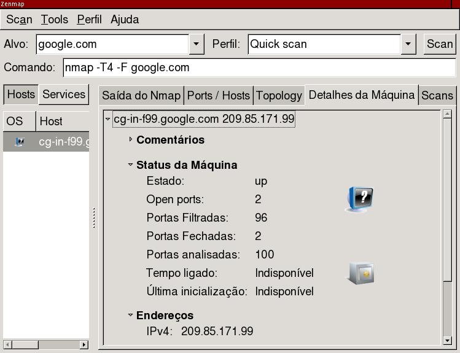Click the safe vulnerability icon
Image resolution: width=460 pixels, height=353 pixels.
click(x=361, y=273)
